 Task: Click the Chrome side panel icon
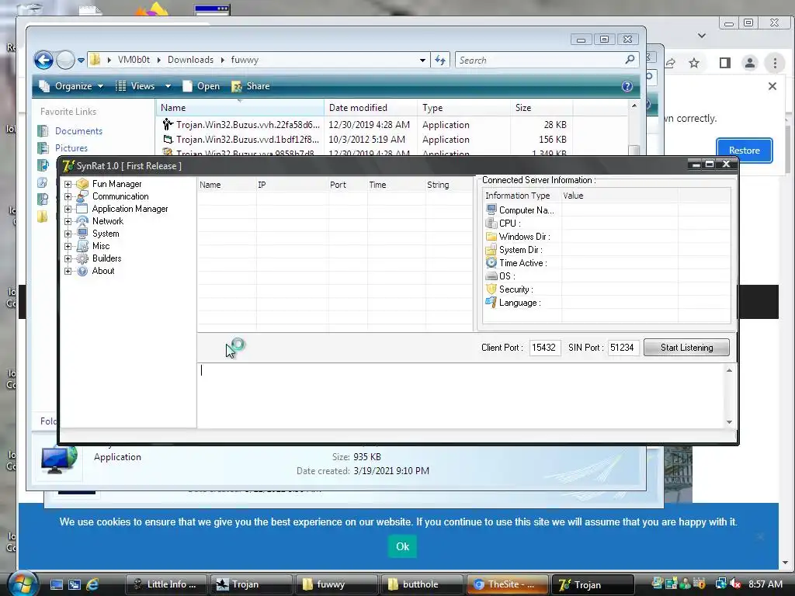click(725, 63)
